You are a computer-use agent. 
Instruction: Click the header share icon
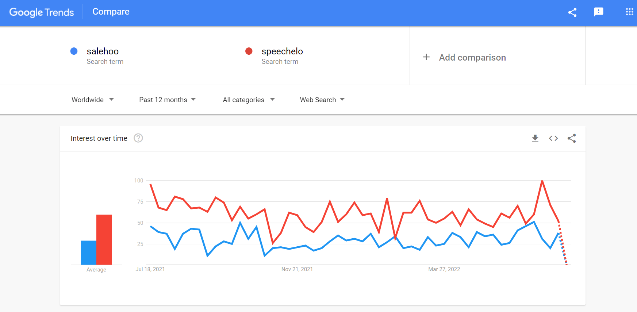pyautogui.click(x=572, y=12)
